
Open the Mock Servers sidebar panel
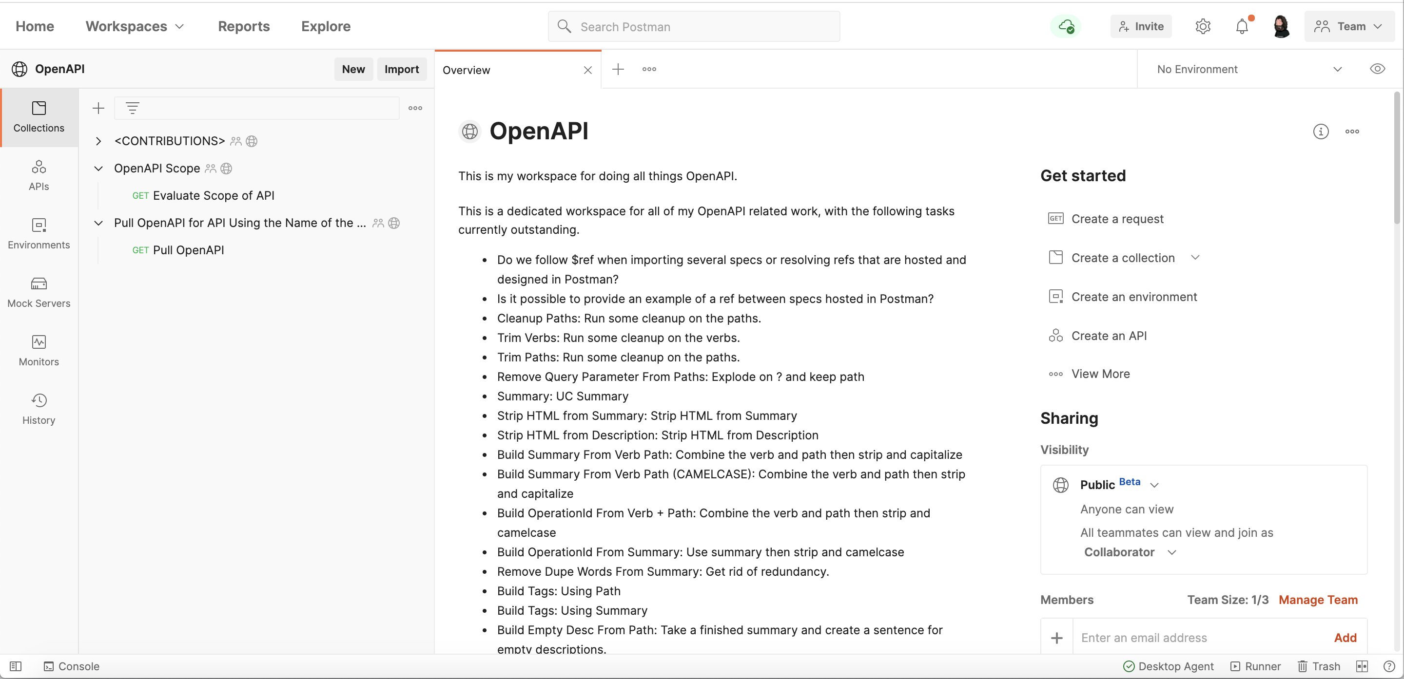point(39,292)
